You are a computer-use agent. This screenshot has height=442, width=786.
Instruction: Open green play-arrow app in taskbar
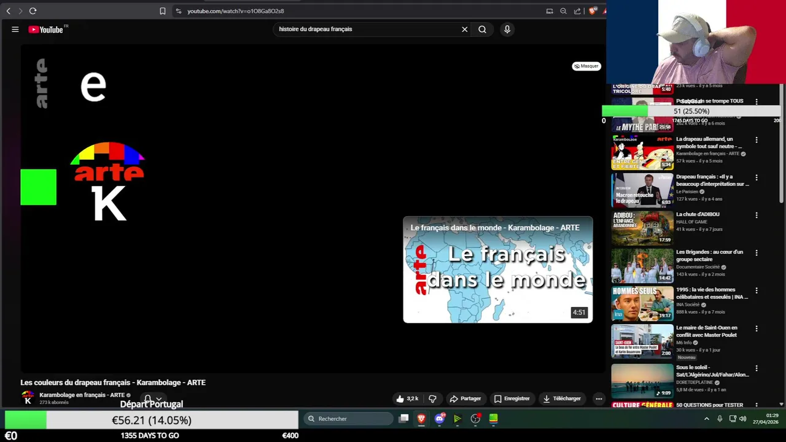click(457, 419)
